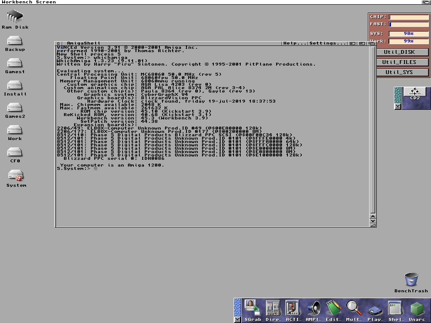Click the CHIP memory gauge bar

(408, 17)
